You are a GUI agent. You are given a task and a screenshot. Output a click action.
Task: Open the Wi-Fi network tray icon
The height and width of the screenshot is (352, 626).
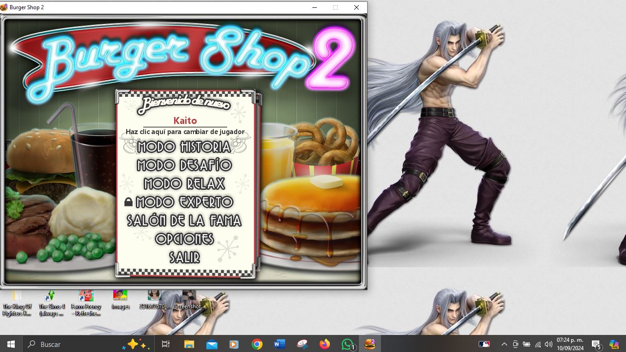pyautogui.click(x=538, y=344)
